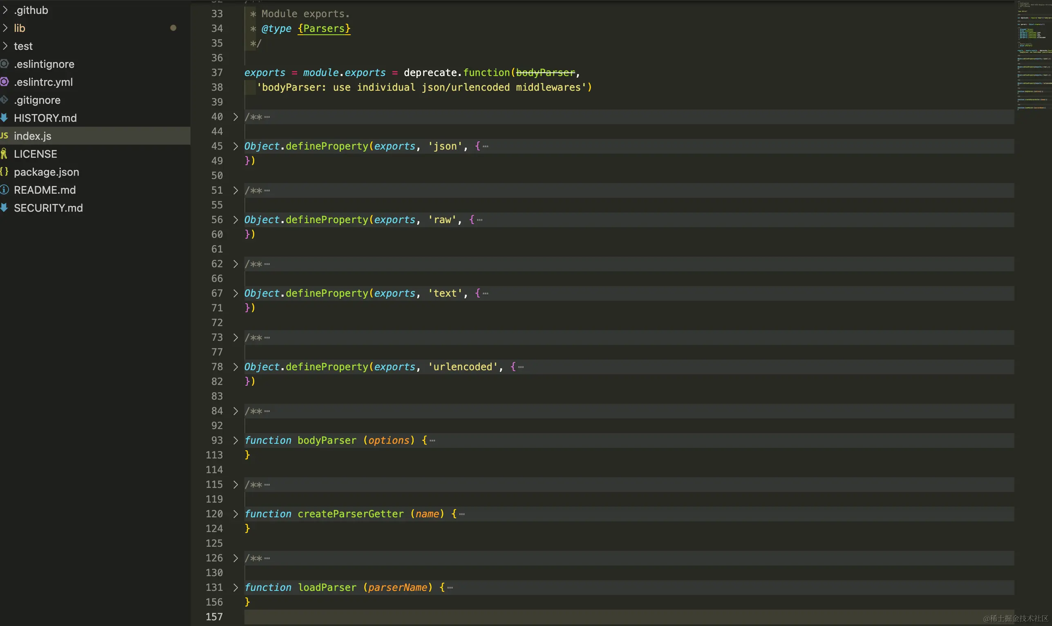1052x626 pixels.
Task: Expand the lib folder
Action: pyautogui.click(x=5, y=28)
